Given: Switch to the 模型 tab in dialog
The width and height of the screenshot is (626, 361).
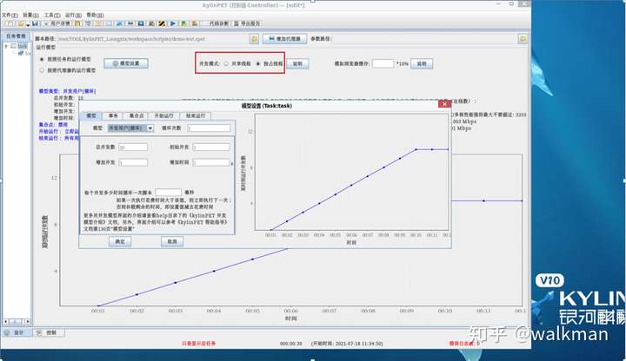Looking at the screenshot, I should tap(91, 115).
